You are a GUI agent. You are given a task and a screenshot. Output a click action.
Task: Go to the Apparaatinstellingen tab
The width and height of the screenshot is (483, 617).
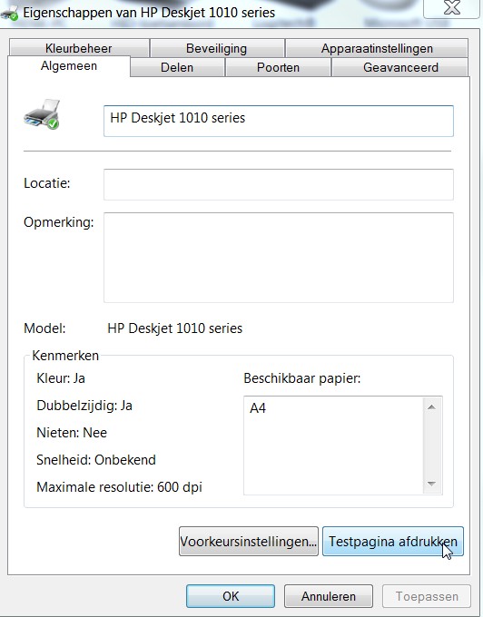[377, 48]
